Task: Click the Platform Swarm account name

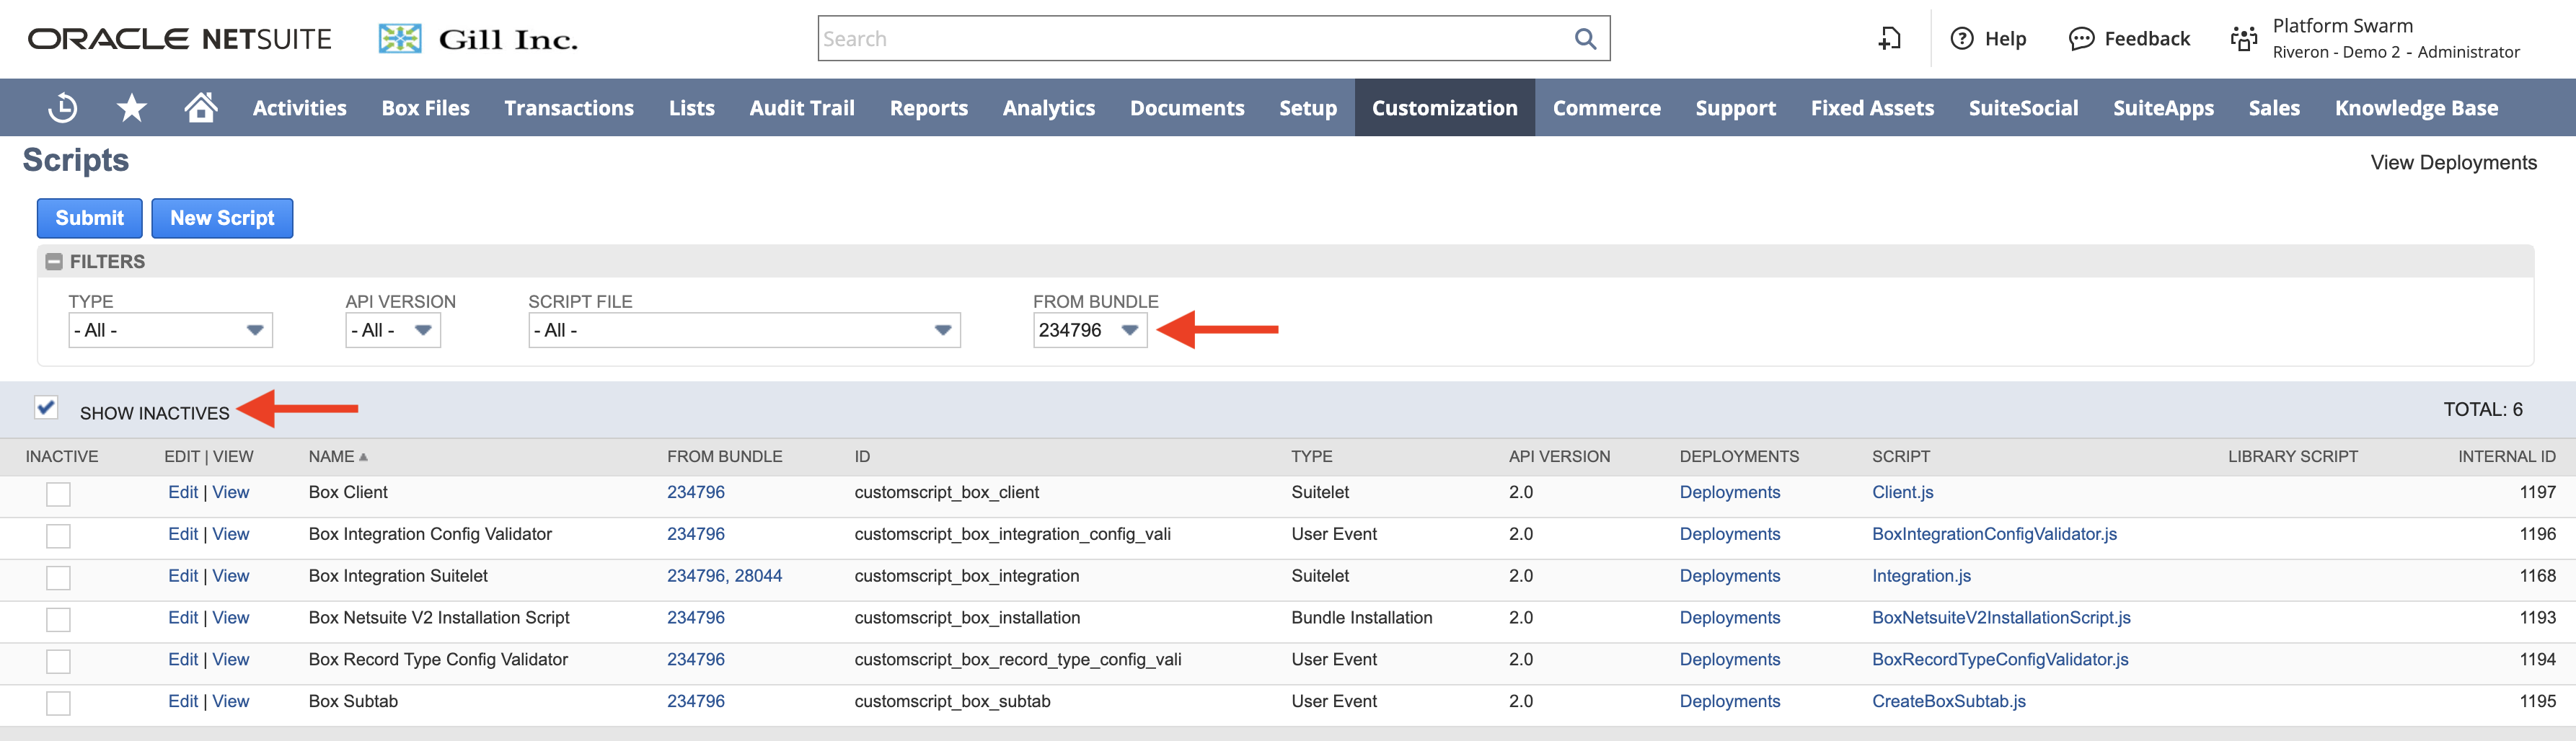Action: [2342, 26]
